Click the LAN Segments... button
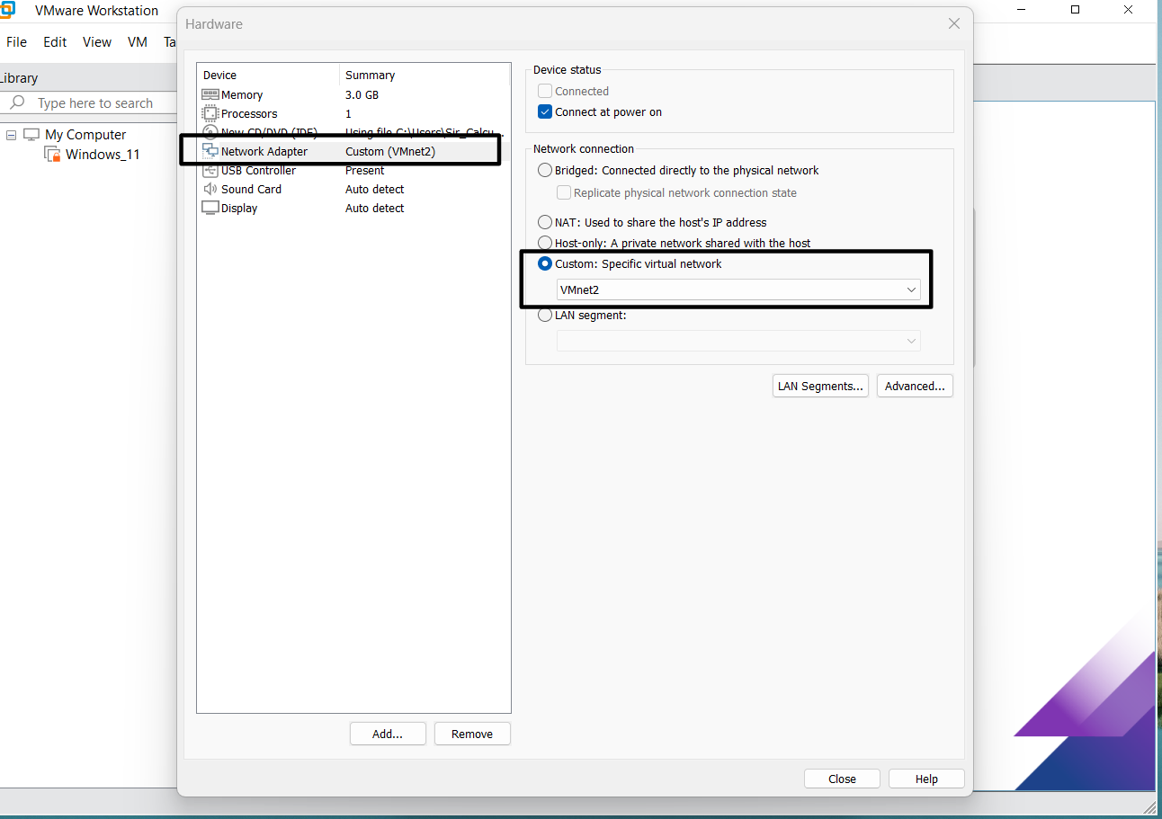Viewport: 1162px width, 819px height. click(820, 386)
